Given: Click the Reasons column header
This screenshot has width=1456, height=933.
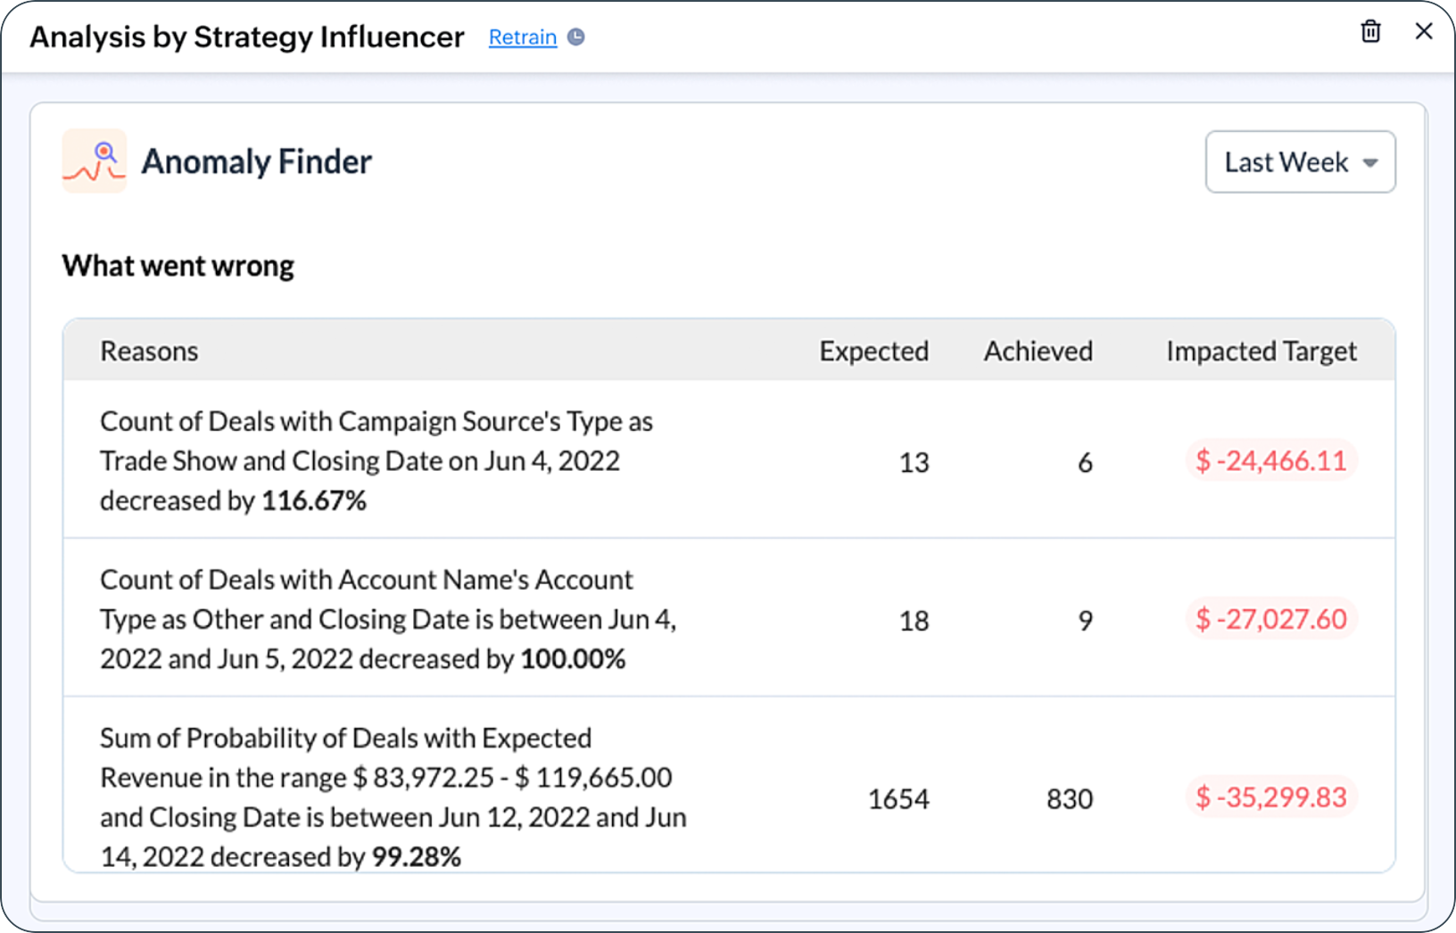Looking at the screenshot, I should [x=149, y=351].
